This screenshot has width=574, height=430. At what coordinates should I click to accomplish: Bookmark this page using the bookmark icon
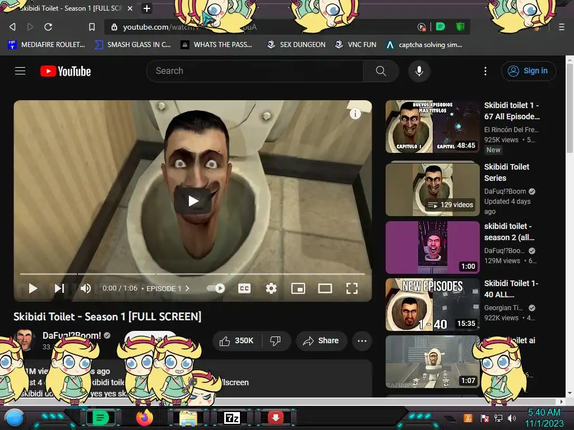click(x=92, y=27)
